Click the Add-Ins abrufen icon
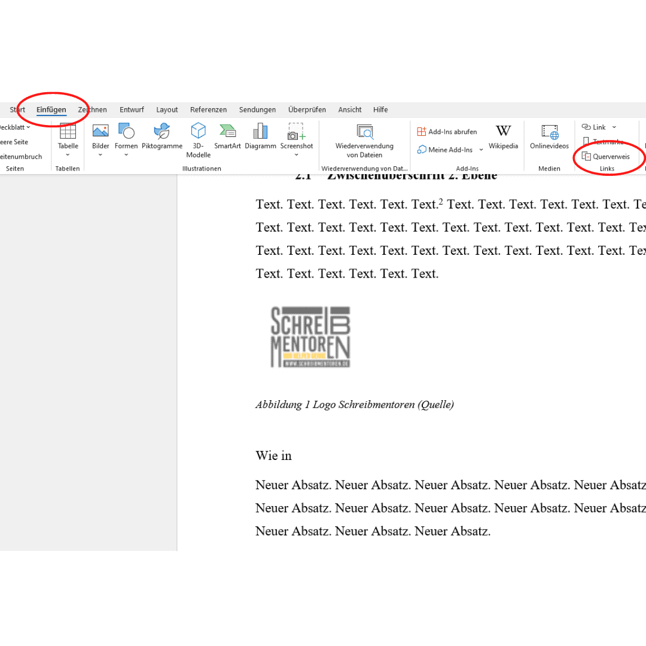Screen dimensions: 646x646 421,132
